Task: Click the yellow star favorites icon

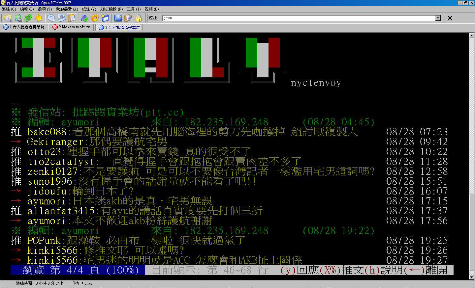Action: click(39, 18)
